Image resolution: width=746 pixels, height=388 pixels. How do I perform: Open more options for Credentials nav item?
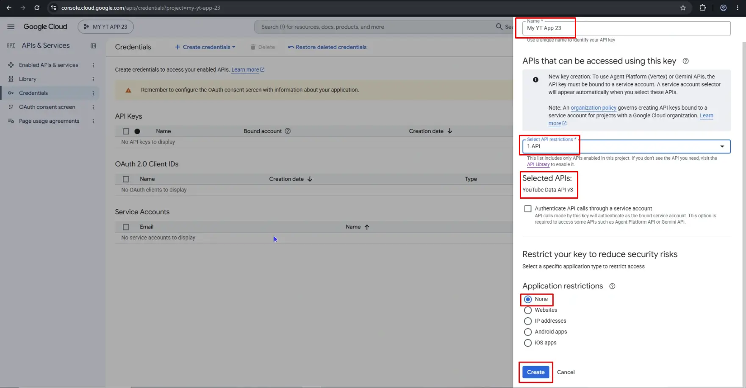93,93
